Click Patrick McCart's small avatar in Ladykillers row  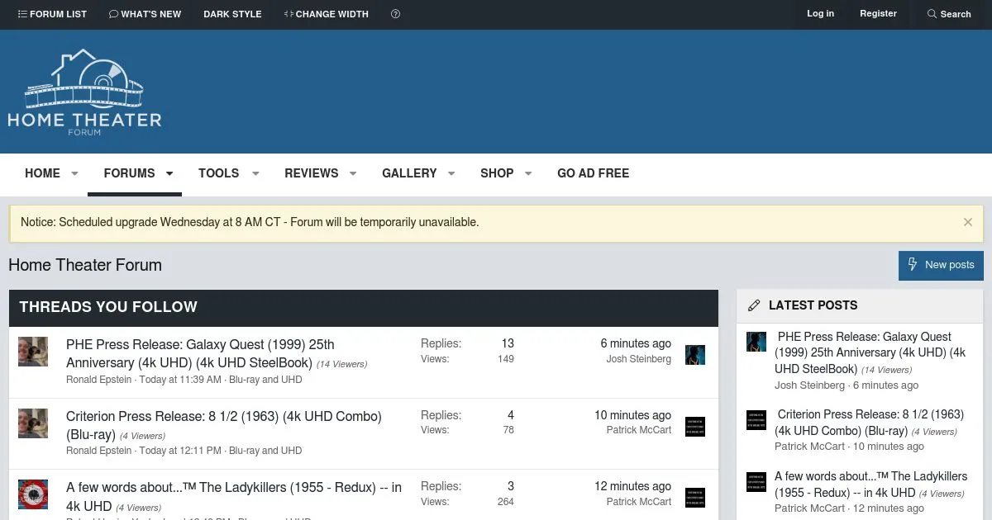(695, 497)
